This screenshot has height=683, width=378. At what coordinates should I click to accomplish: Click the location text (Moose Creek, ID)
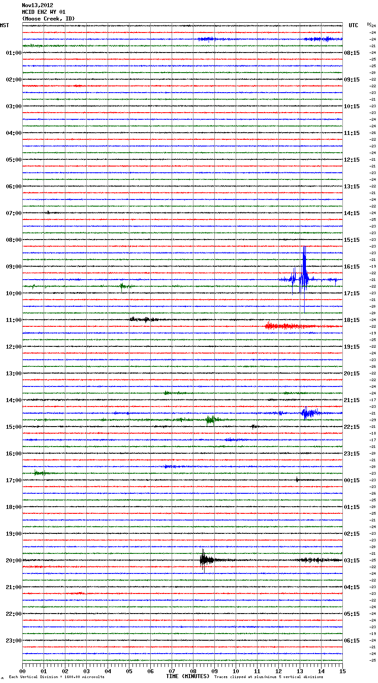pyautogui.click(x=48, y=19)
